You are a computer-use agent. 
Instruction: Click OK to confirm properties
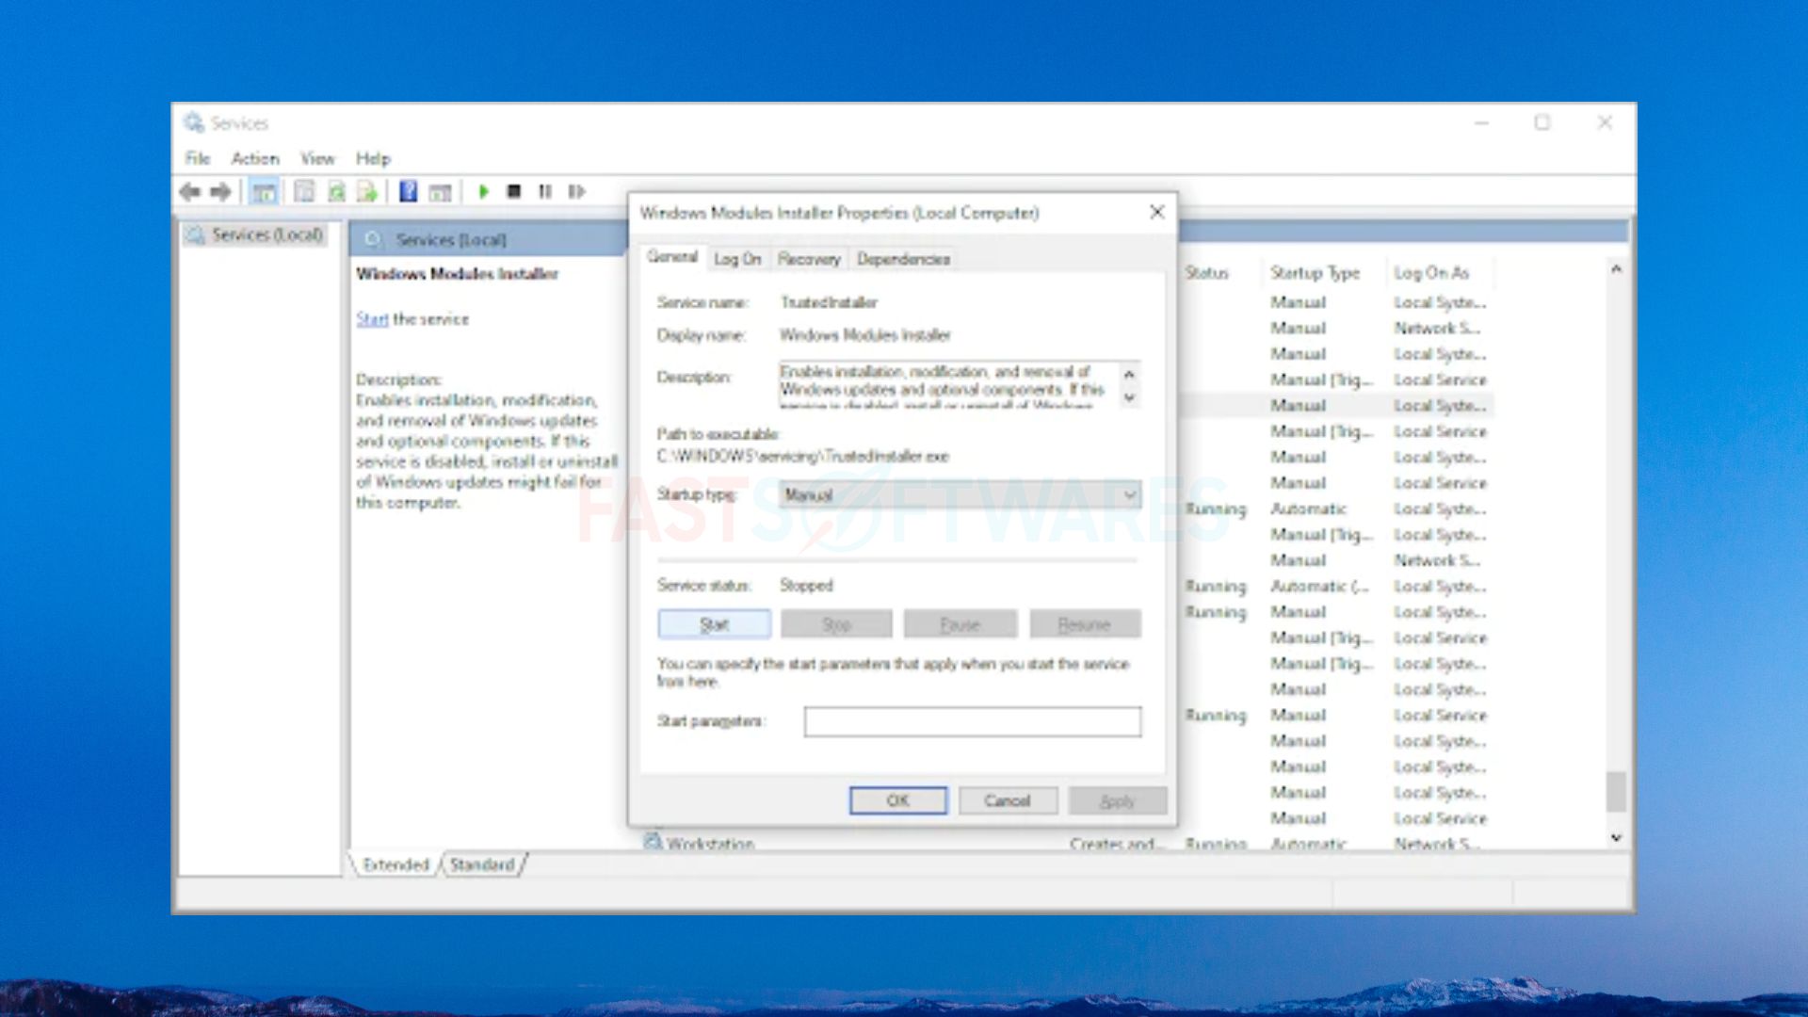coord(898,800)
